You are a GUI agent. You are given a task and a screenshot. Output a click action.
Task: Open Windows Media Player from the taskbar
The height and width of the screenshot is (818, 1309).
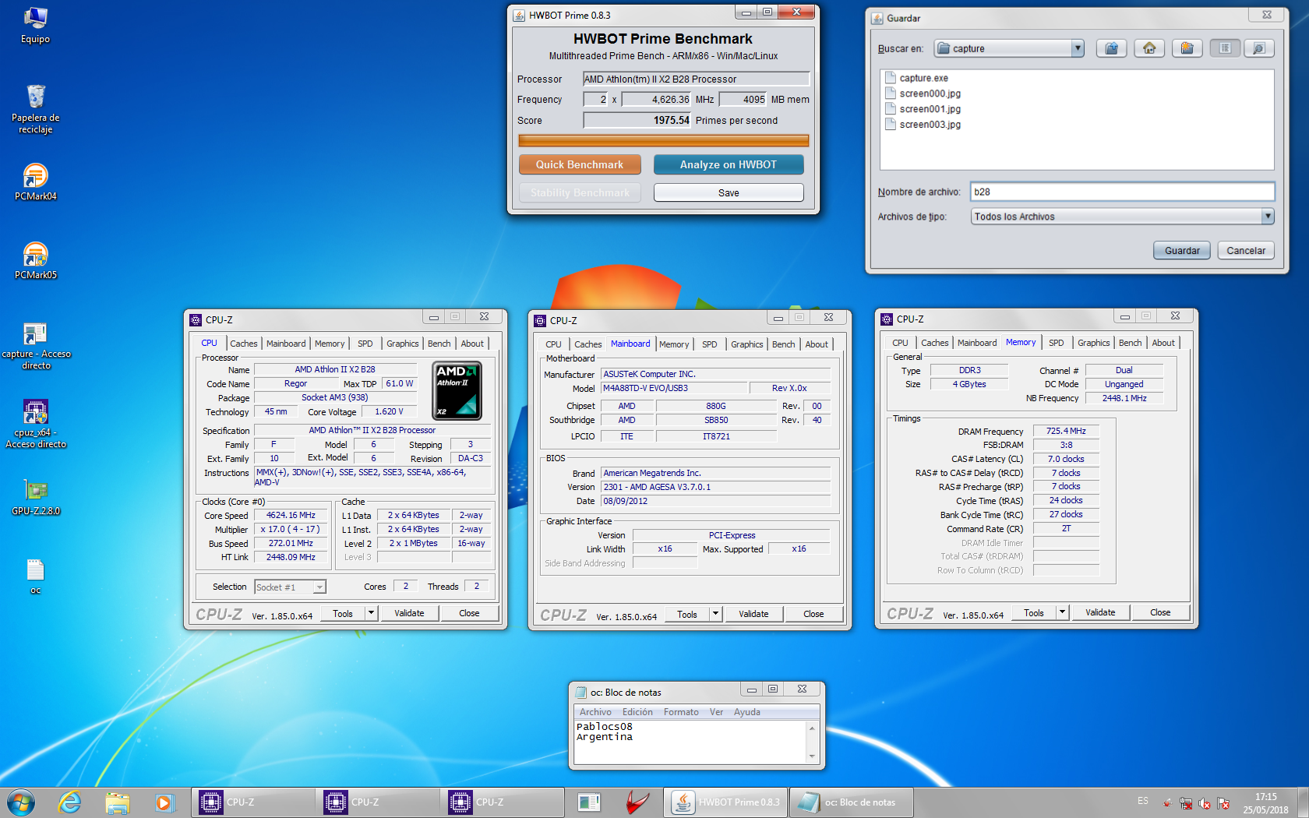point(164,802)
